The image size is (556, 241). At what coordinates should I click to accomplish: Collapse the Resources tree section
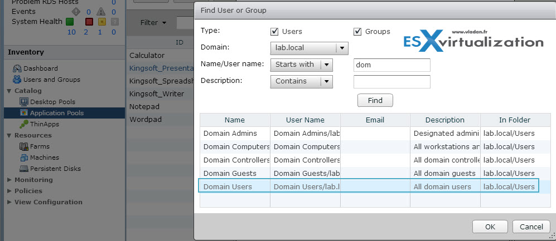[x=9, y=136]
